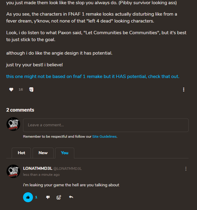Viewport: 197px width, 210px height.
Task: Open the sticker icon beside the 16 count
Action: coord(31,89)
